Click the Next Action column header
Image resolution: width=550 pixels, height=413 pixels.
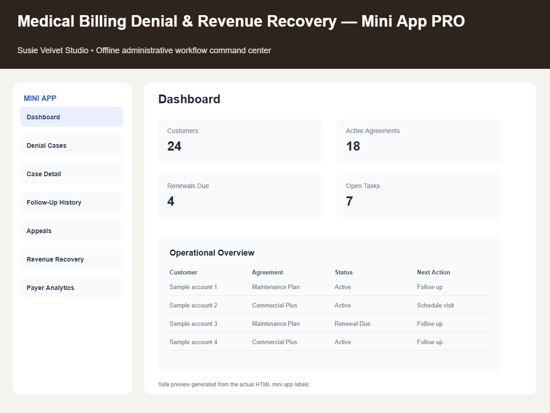(x=434, y=272)
